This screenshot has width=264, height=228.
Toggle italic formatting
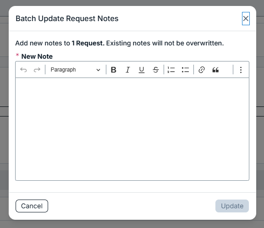(128, 70)
